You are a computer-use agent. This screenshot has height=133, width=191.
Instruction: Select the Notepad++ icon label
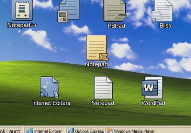click(x=22, y=25)
